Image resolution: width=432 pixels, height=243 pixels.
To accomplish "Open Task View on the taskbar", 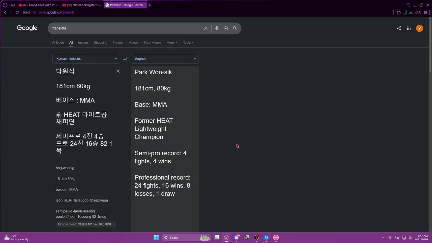I will point(217,238).
